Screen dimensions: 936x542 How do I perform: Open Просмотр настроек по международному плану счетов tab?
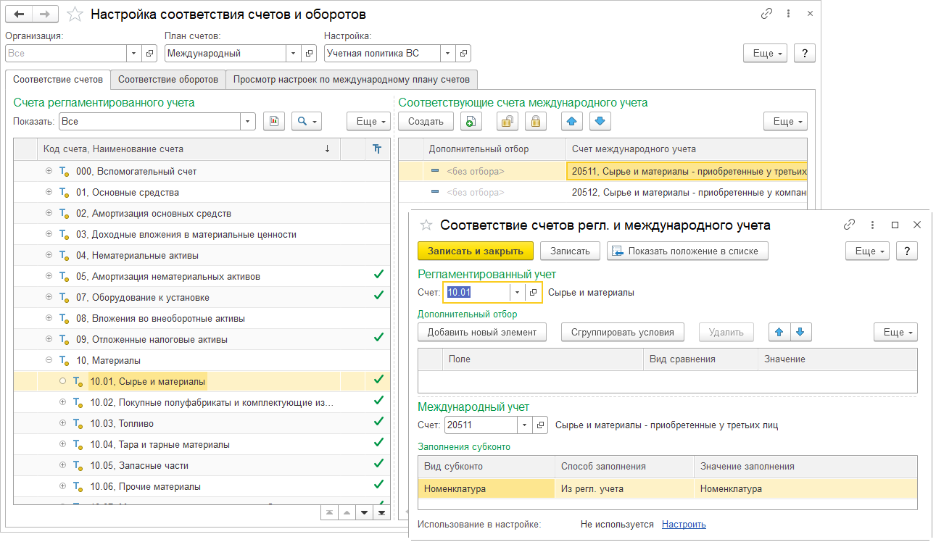pos(351,80)
